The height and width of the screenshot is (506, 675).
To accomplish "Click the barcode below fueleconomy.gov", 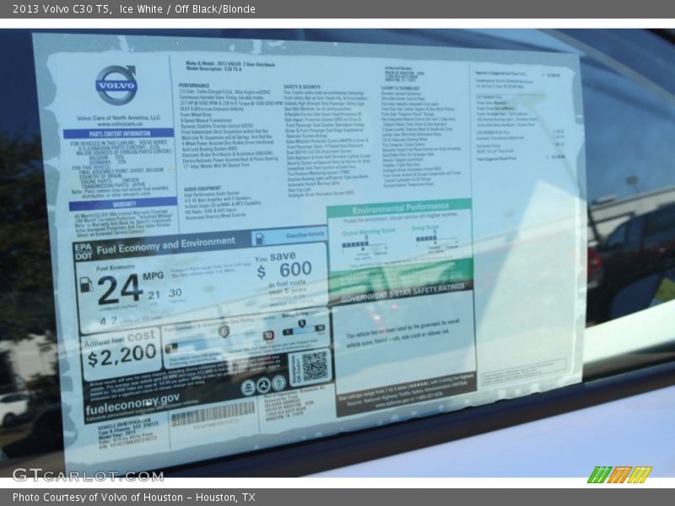I will coord(213,414).
